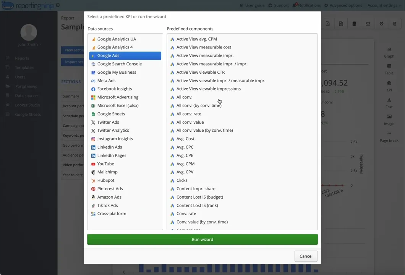Add a Text component
405x275 pixels.
(389, 103)
